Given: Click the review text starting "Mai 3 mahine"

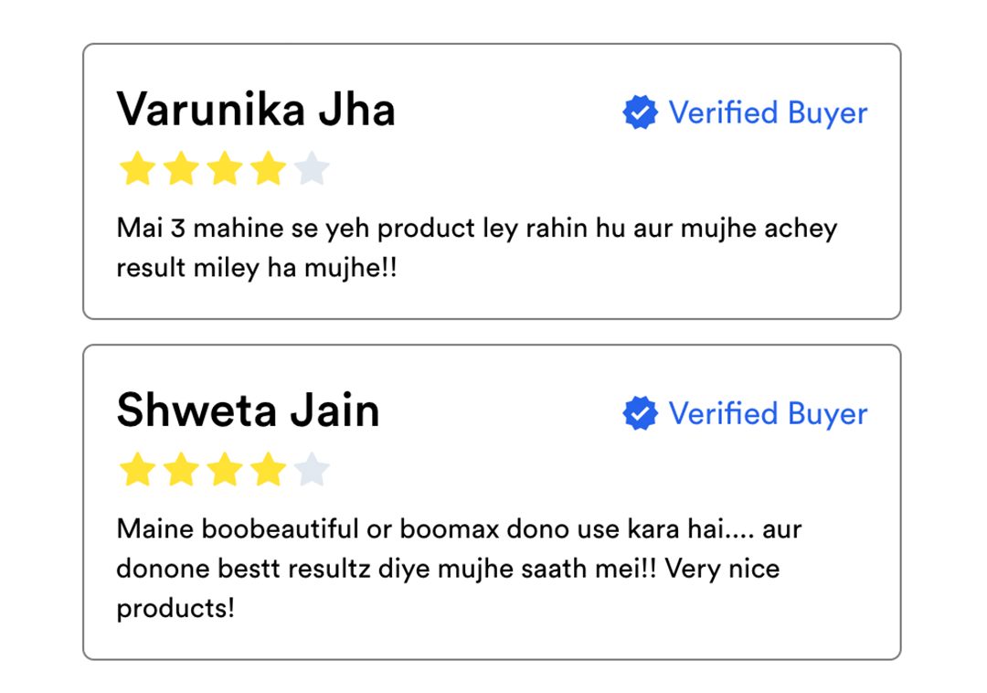Looking at the screenshot, I should (x=476, y=228).
